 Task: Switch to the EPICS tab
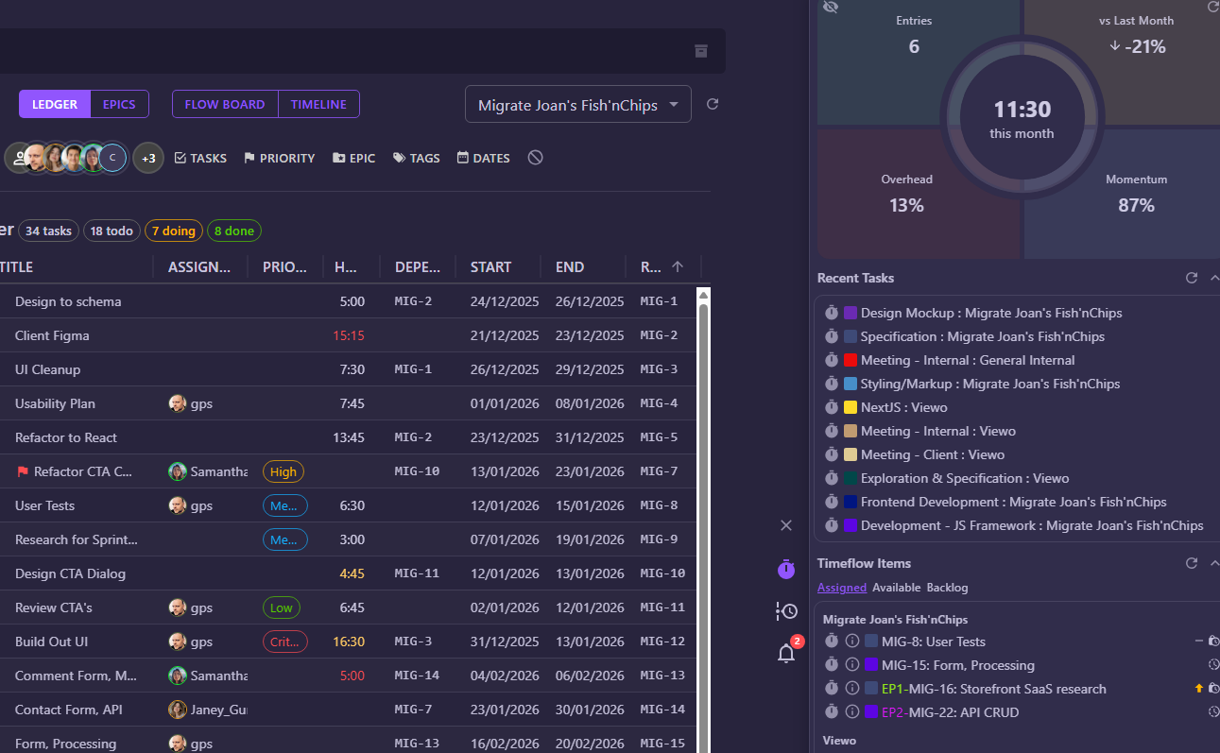pos(119,104)
